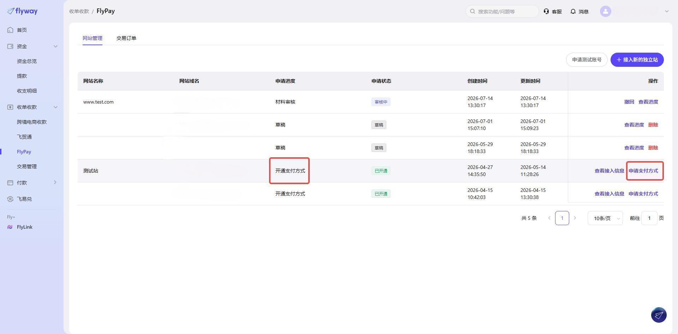Open 飞贸通 in the sidebar
This screenshot has width=678, height=334.
tap(24, 137)
